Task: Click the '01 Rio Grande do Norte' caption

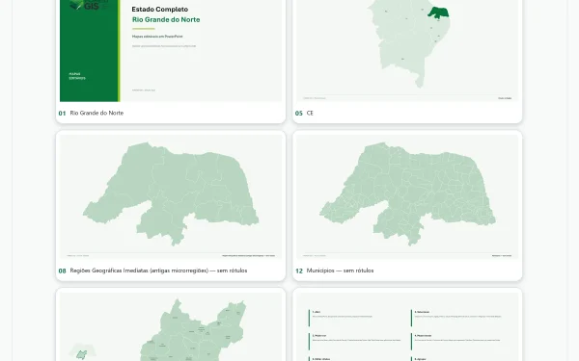Action: point(92,113)
